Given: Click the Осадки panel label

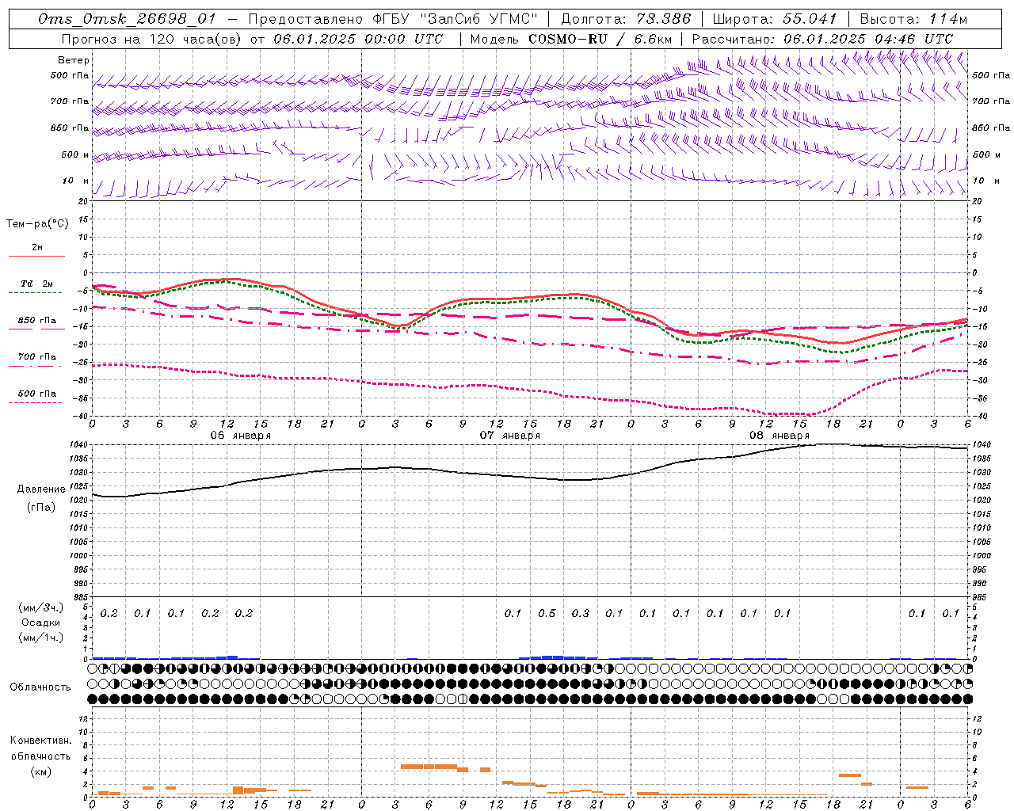Looking at the screenshot, I should pyautogui.click(x=41, y=623).
